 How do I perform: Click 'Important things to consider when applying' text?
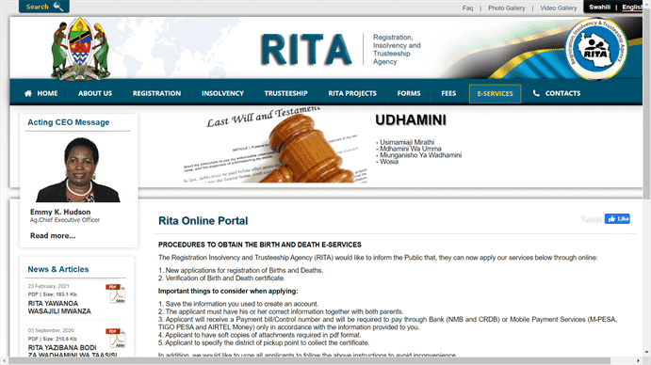(x=228, y=292)
